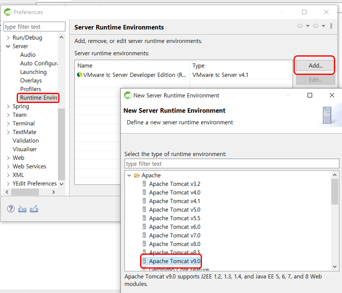Select Apache Tomcat v8.0 runtime
This screenshot has width=342, height=293.
point(175,244)
